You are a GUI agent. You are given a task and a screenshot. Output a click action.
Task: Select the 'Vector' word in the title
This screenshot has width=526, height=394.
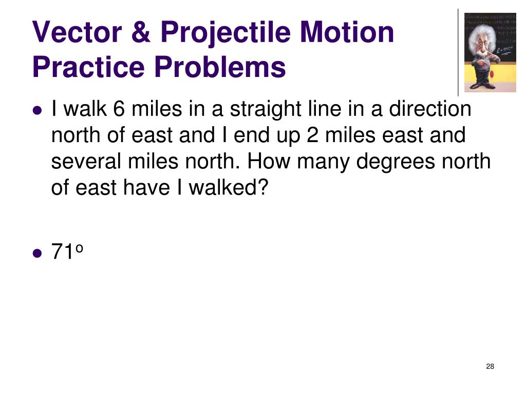pos(77,32)
